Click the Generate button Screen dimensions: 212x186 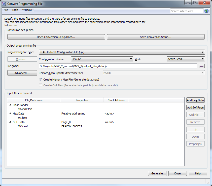click(157, 173)
